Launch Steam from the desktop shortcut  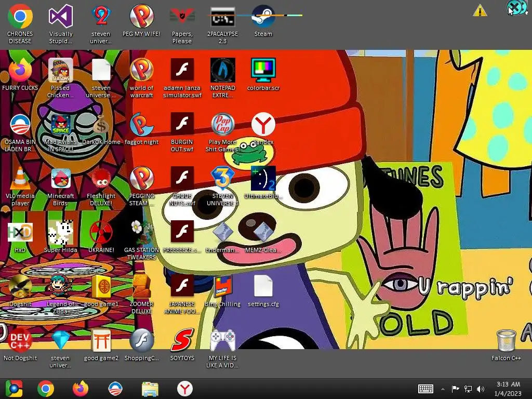tap(263, 16)
